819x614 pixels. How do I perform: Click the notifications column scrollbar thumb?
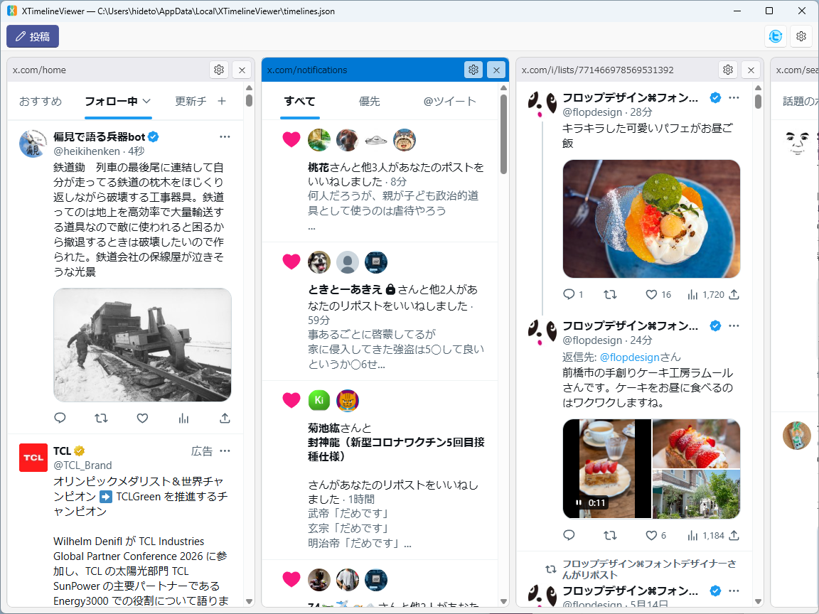pyautogui.click(x=503, y=134)
